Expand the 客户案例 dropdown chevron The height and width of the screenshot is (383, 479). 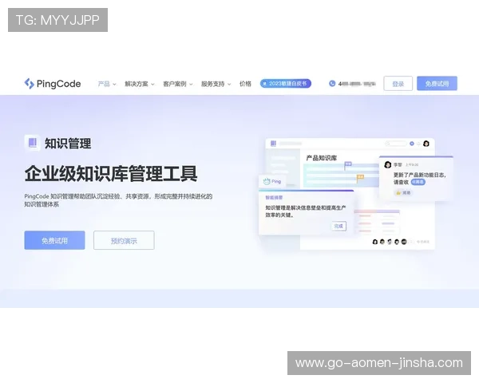(x=191, y=85)
